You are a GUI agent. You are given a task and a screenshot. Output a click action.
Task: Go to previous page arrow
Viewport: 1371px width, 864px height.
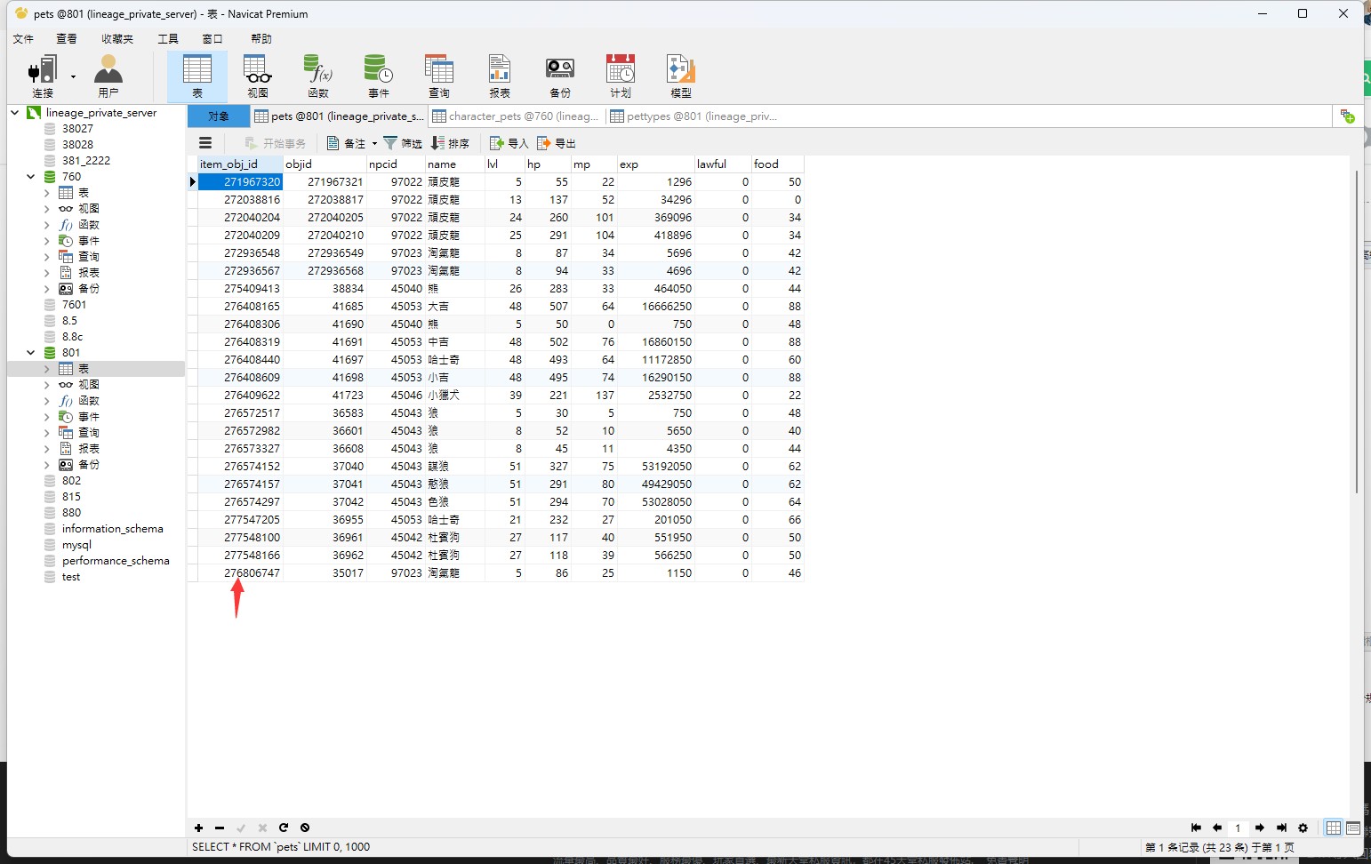click(x=1217, y=828)
